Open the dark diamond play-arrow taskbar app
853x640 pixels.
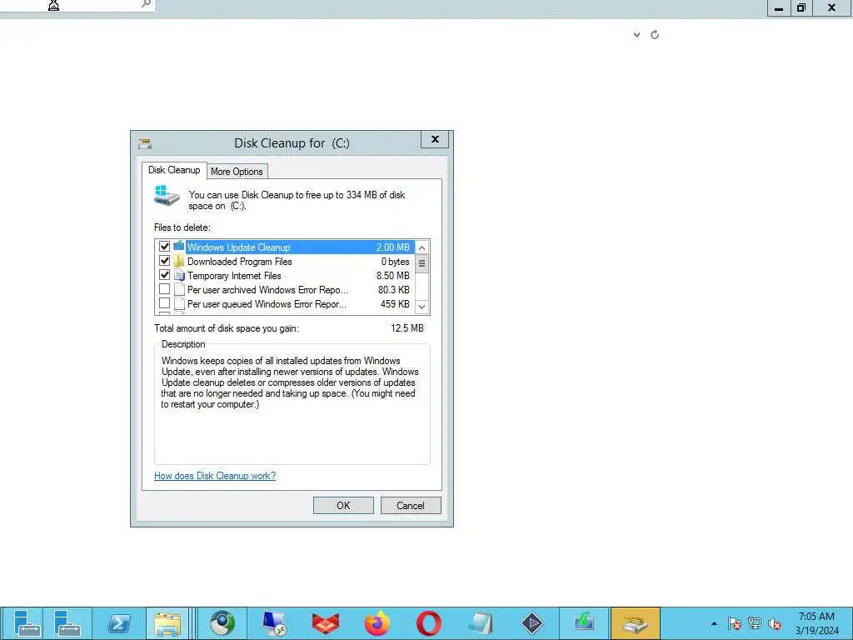532,623
